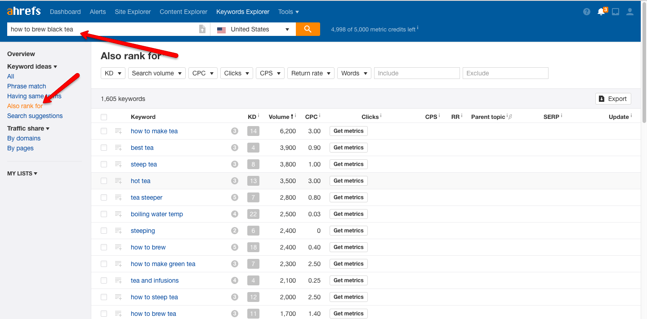This screenshot has height=319, width=647.
Task: Get metrics for 'tea and infusions'
Action: (x=348, y=280)
